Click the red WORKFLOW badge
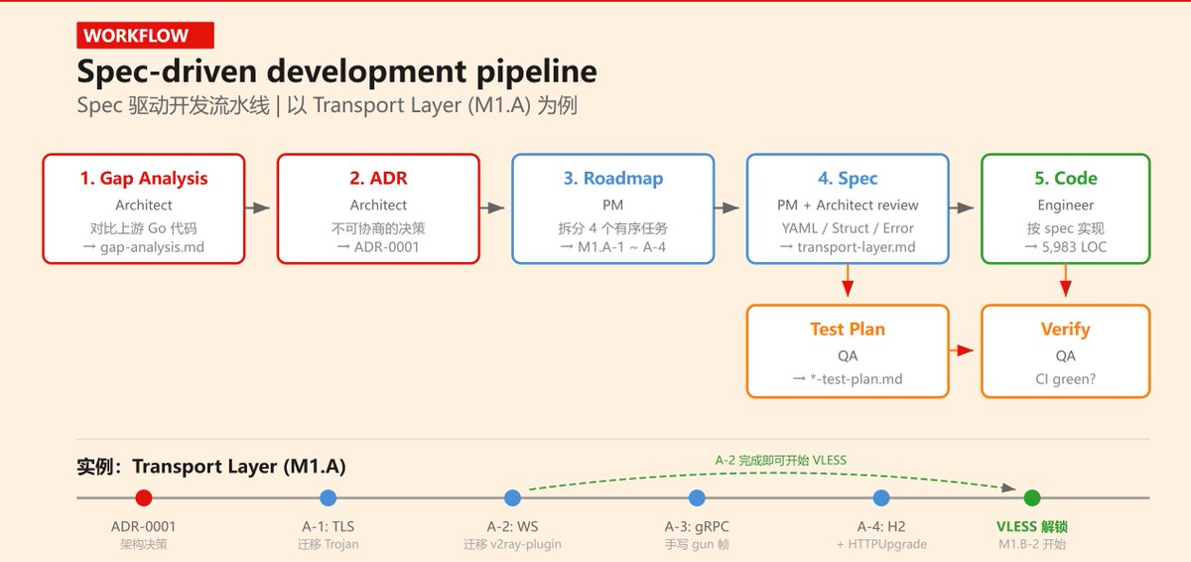 (145, 36)
